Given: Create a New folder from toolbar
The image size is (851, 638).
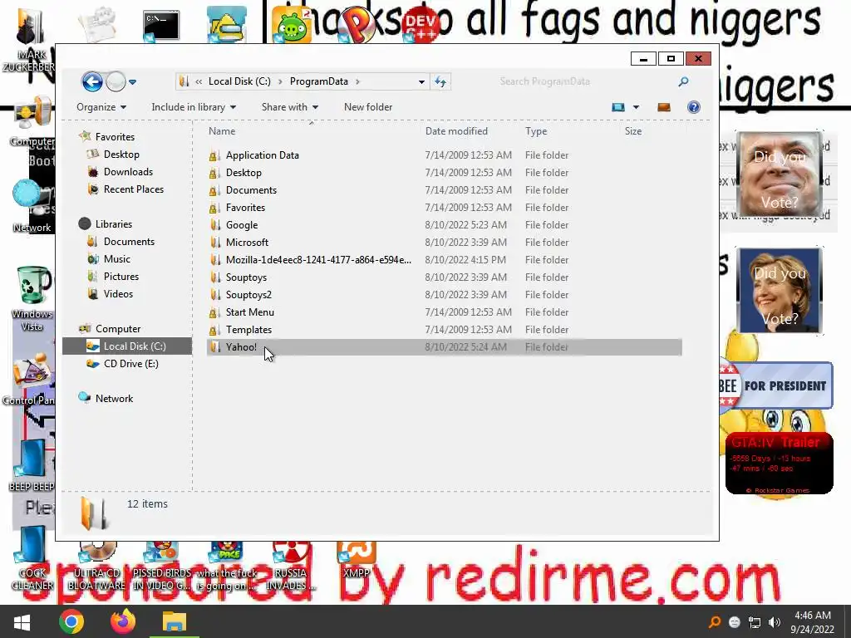Looking at the screenshot, I should click(x=368, y=107).
